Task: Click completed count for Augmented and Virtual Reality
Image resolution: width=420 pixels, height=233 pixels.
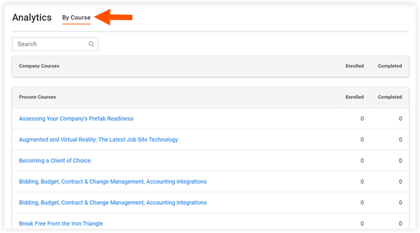Action: 400,139
